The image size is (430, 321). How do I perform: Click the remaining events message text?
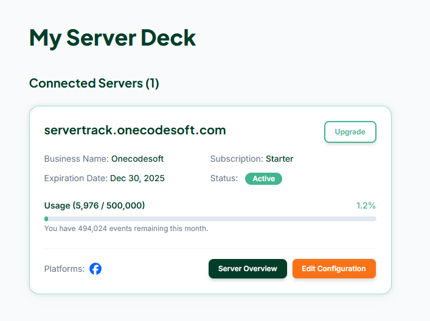click(x=126, y=229)
